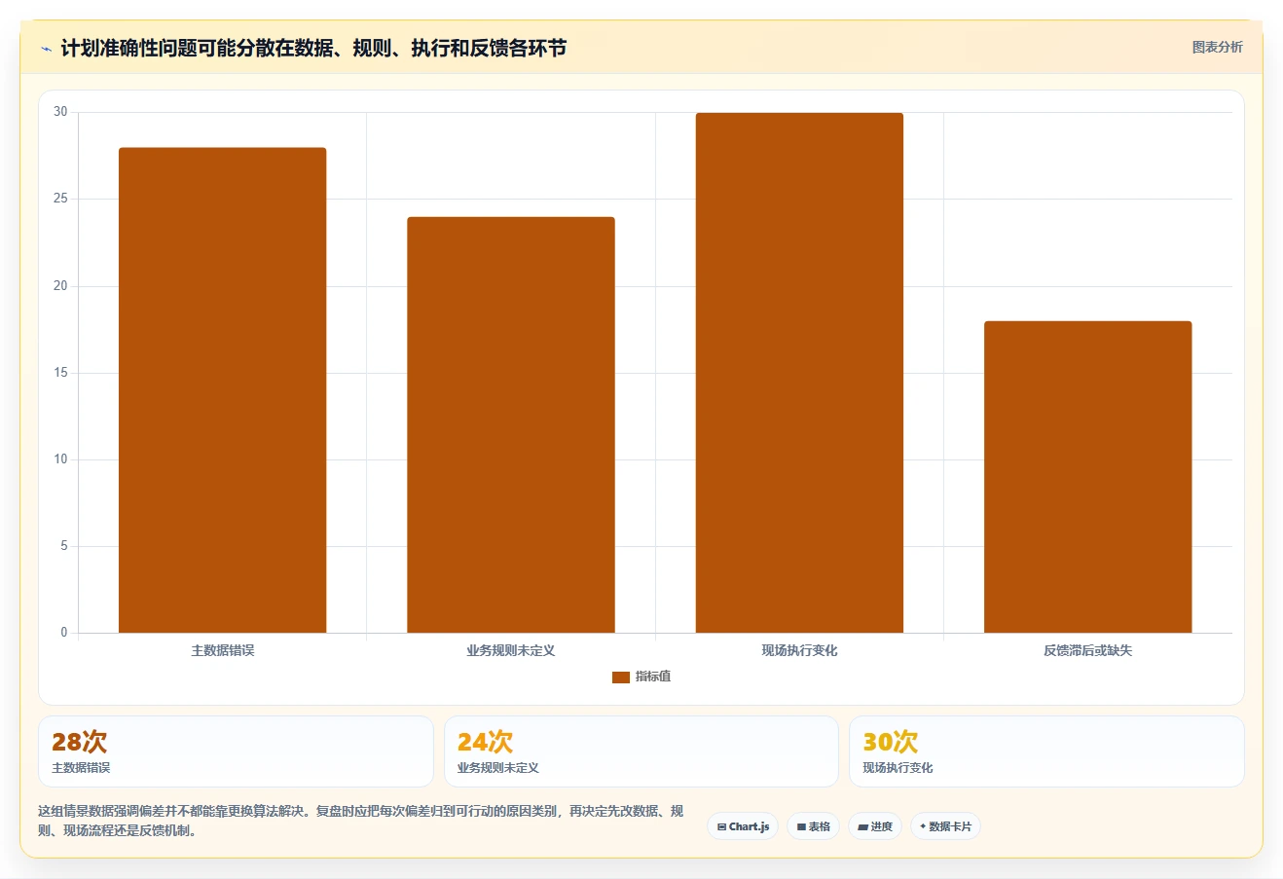Click the x-axis label 现场执行变化

coord(799,650)
